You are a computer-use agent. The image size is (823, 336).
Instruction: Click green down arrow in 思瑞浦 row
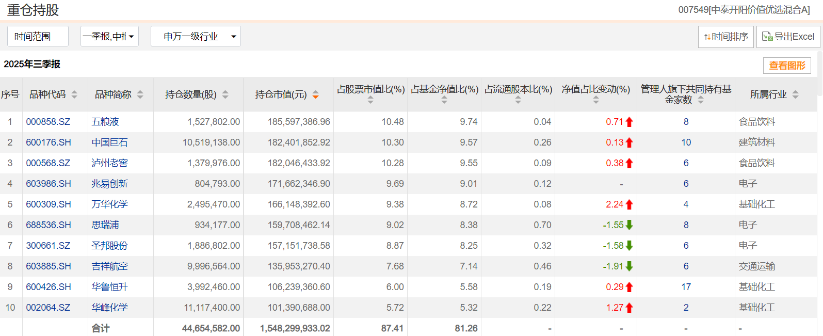pyautogui.click(x=629, y=225)
